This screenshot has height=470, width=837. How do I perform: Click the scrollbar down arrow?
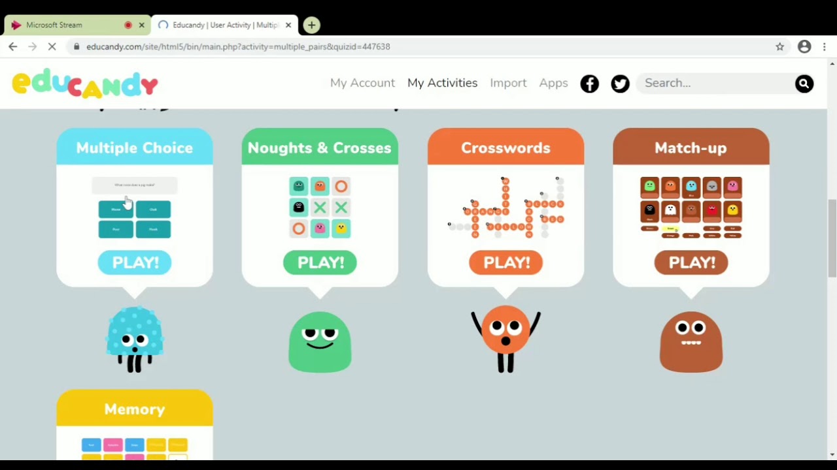[832, 454]
